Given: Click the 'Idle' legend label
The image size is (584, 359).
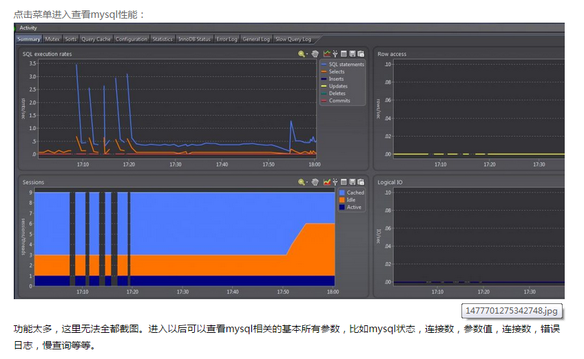Looking at the screenshot, I should click(x=351, y=199).
